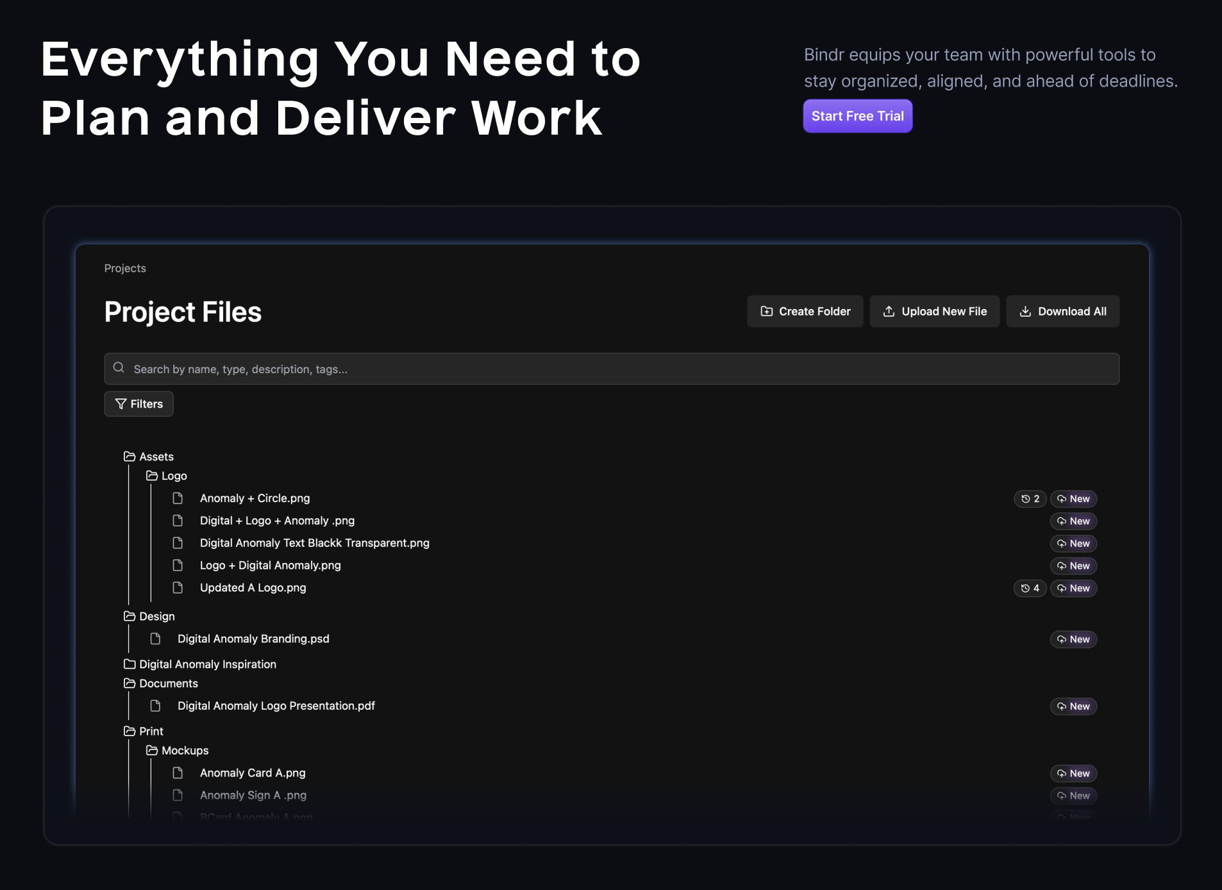Collapse the Logo folder
The width and height of the screenshot is (1222, 890).
[167, 476]
